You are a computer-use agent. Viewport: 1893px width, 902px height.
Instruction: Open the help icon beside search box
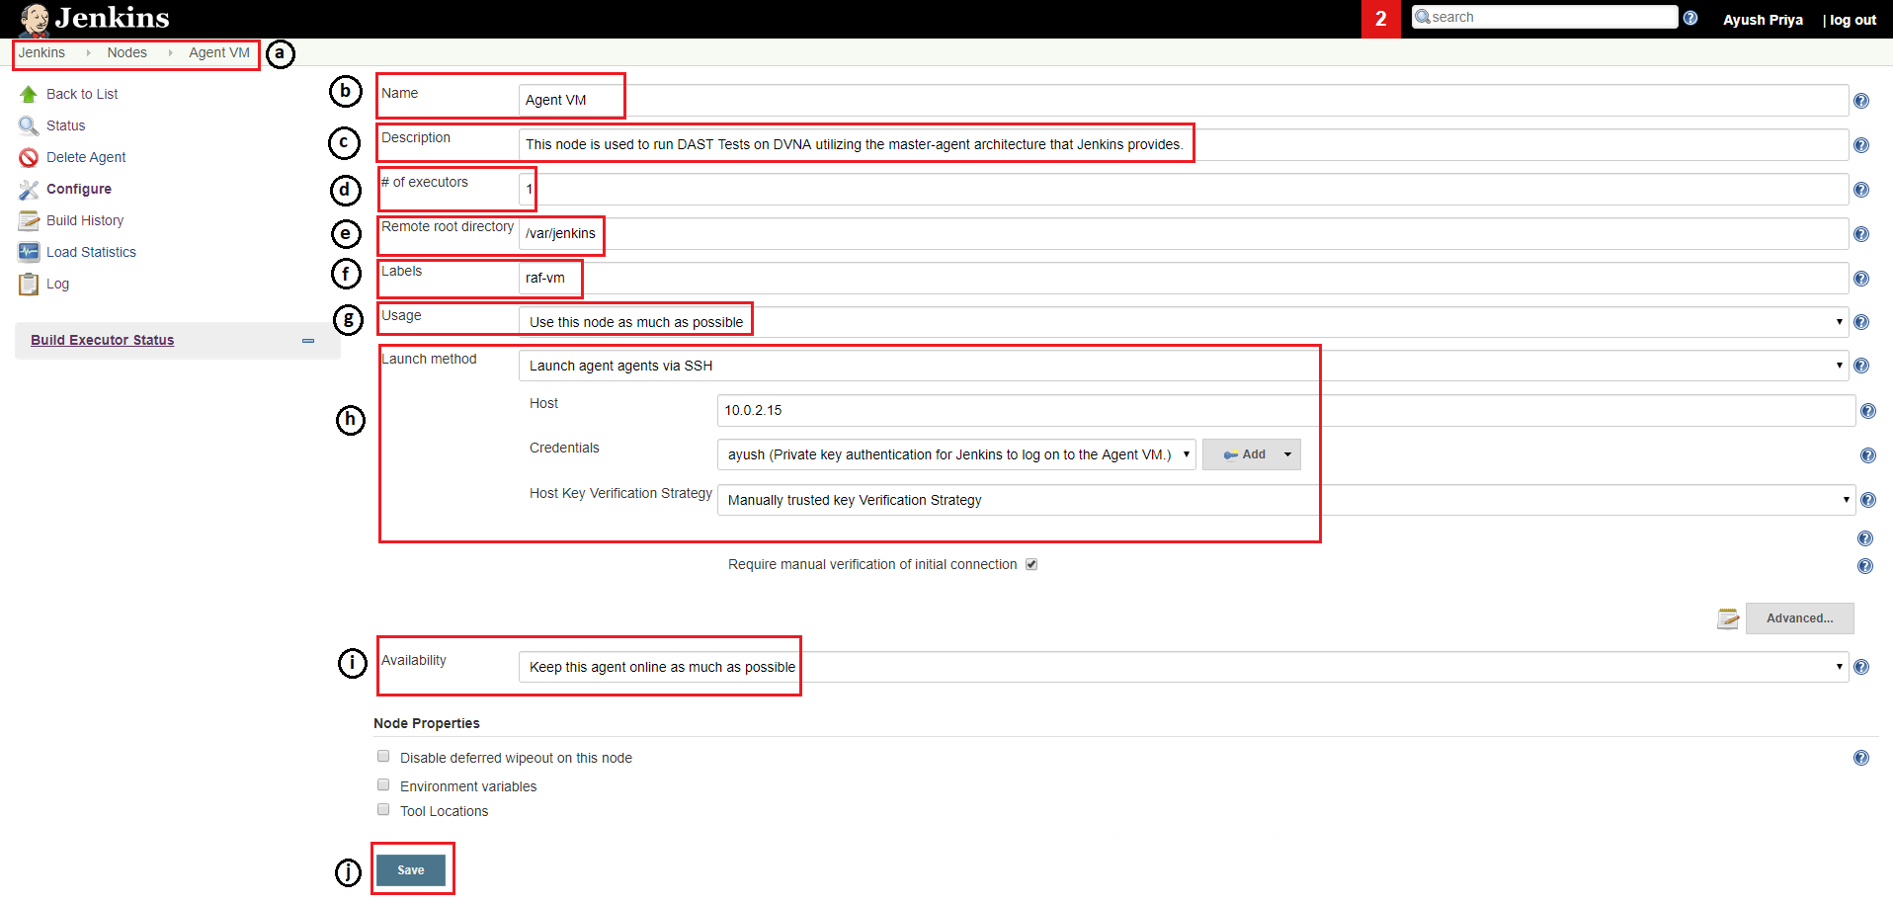click(x=1690, y=18)
